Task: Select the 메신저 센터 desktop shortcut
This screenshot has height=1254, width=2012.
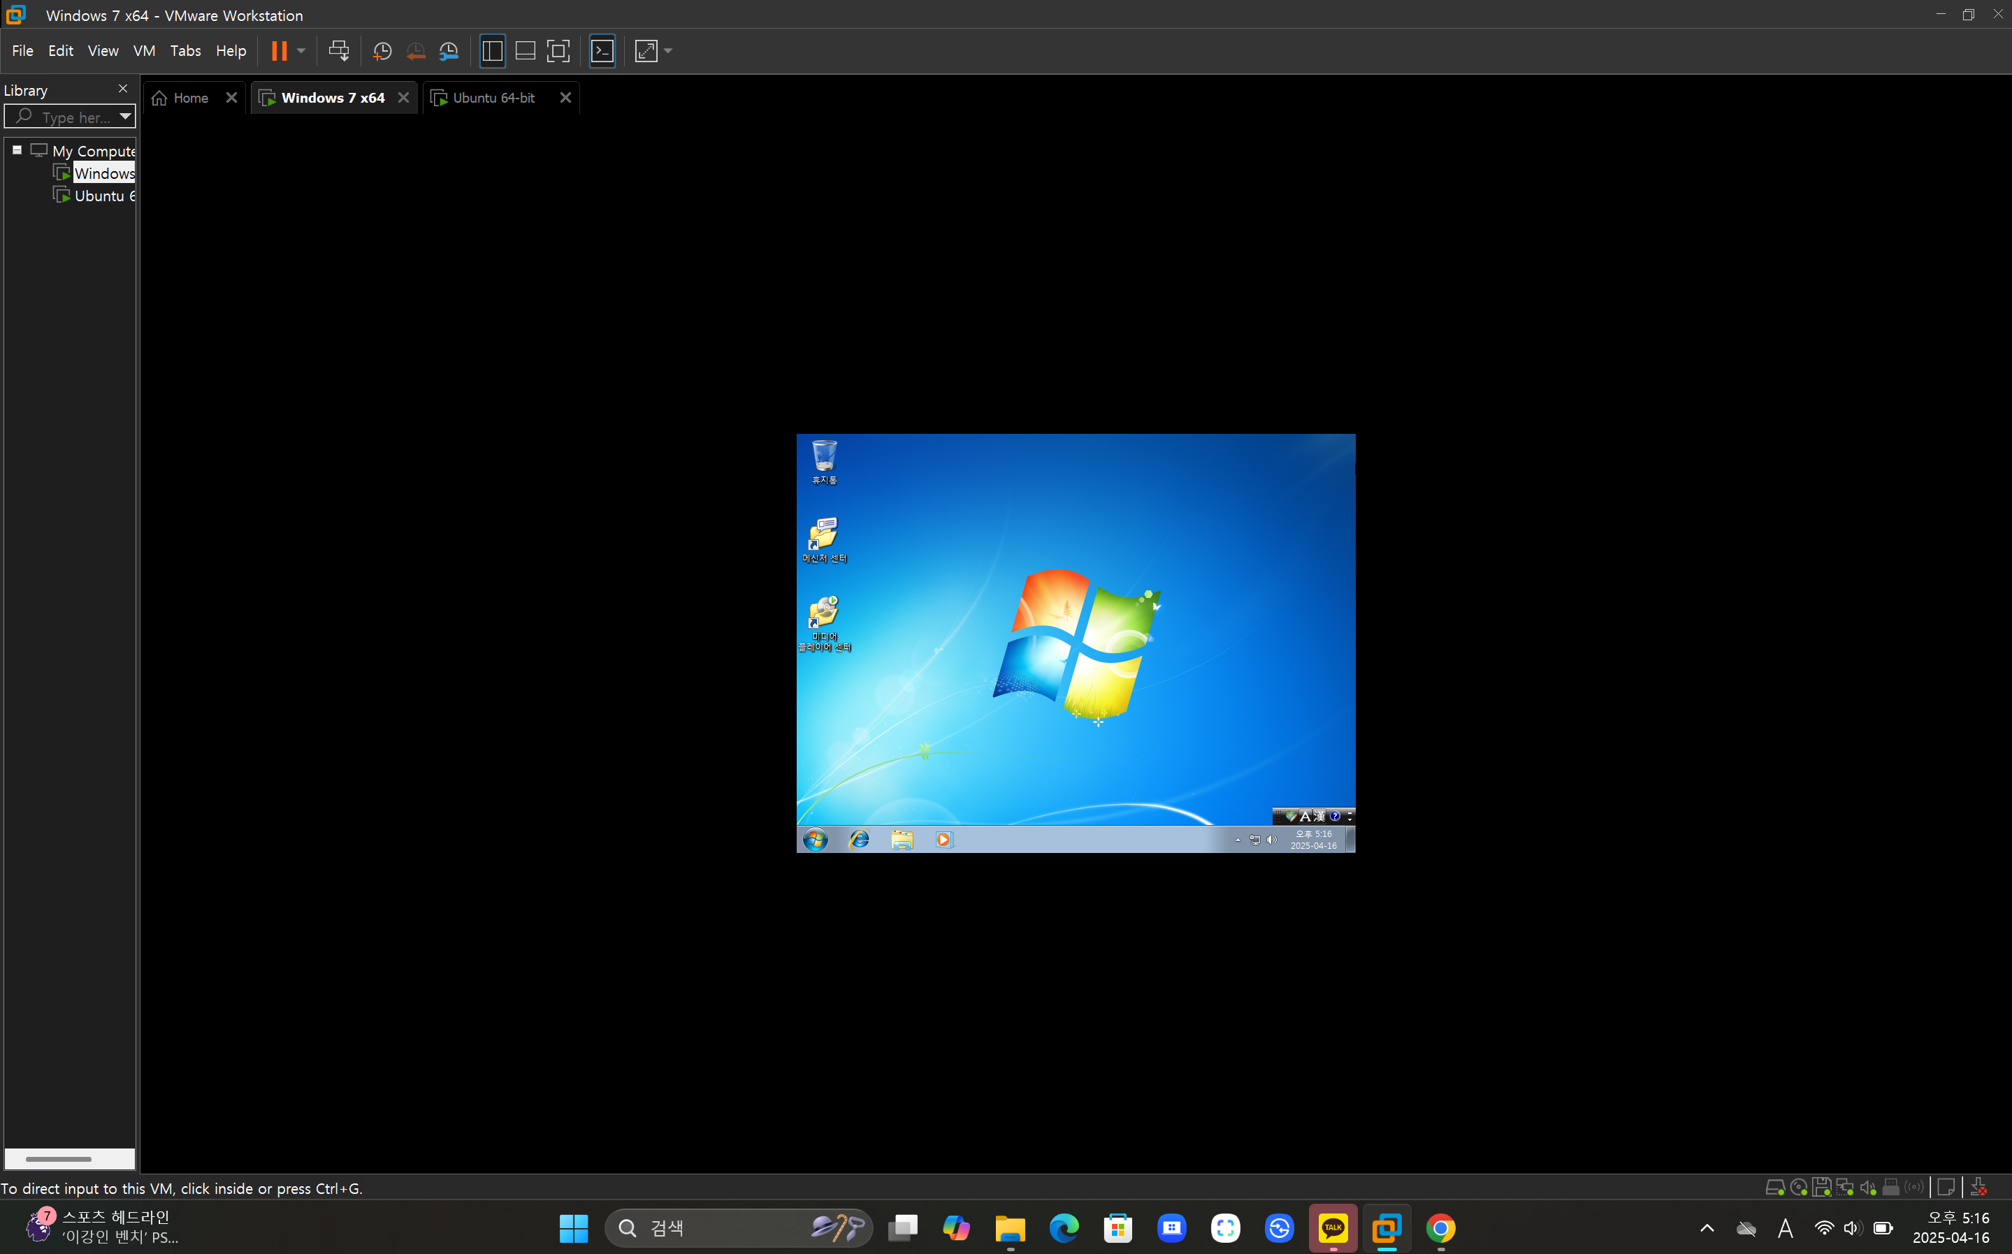Action: (824, 540)
